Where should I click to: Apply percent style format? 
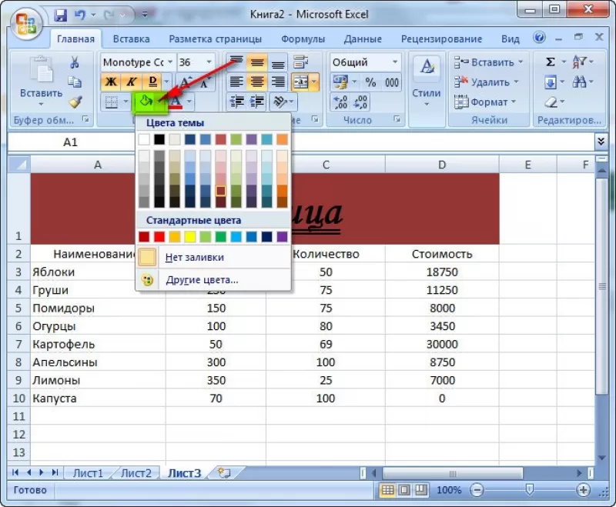[370, 82]
